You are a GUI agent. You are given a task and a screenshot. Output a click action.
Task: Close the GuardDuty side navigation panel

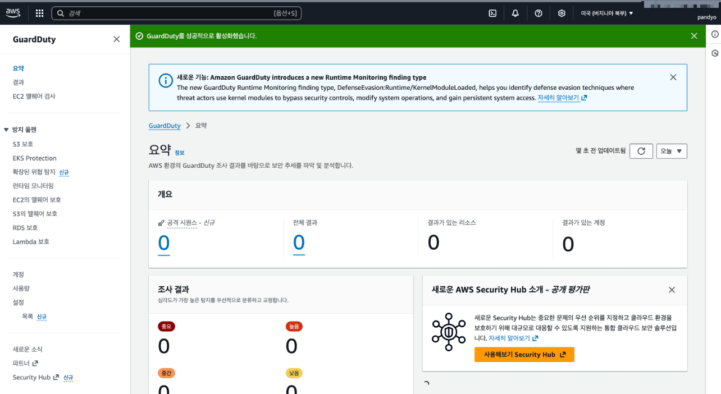coord(116,39)
